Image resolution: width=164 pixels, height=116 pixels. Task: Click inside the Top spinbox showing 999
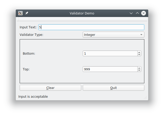tap(110, 69)
